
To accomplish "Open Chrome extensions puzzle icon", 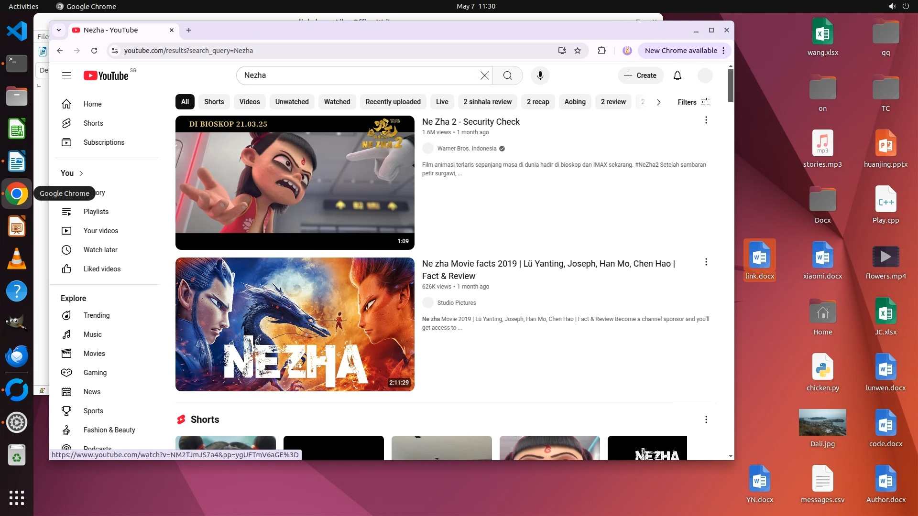I will (601, 51).
